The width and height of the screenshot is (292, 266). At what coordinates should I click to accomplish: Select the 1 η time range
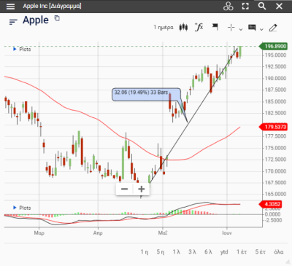click(145, 252)
